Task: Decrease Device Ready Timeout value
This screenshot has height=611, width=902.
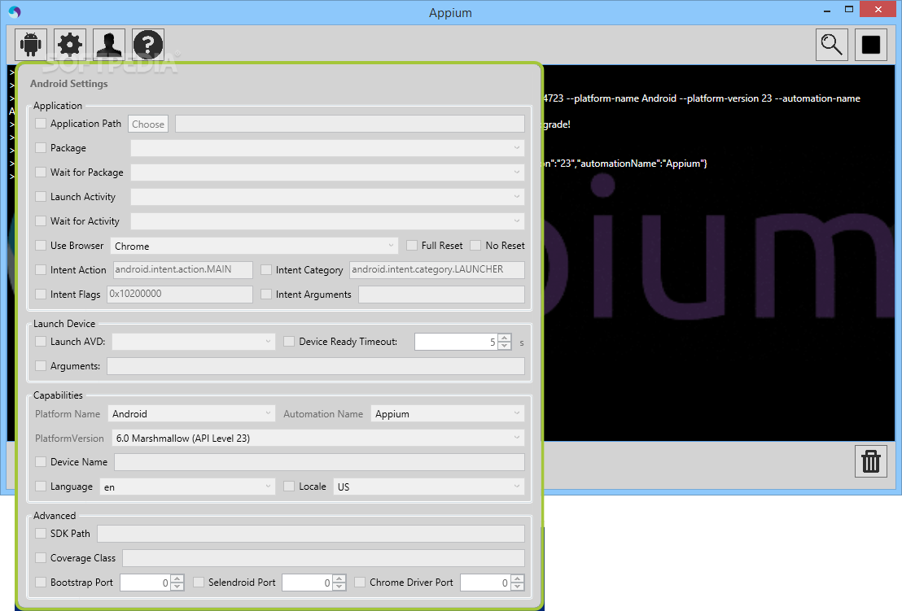Action: point(505,346)
